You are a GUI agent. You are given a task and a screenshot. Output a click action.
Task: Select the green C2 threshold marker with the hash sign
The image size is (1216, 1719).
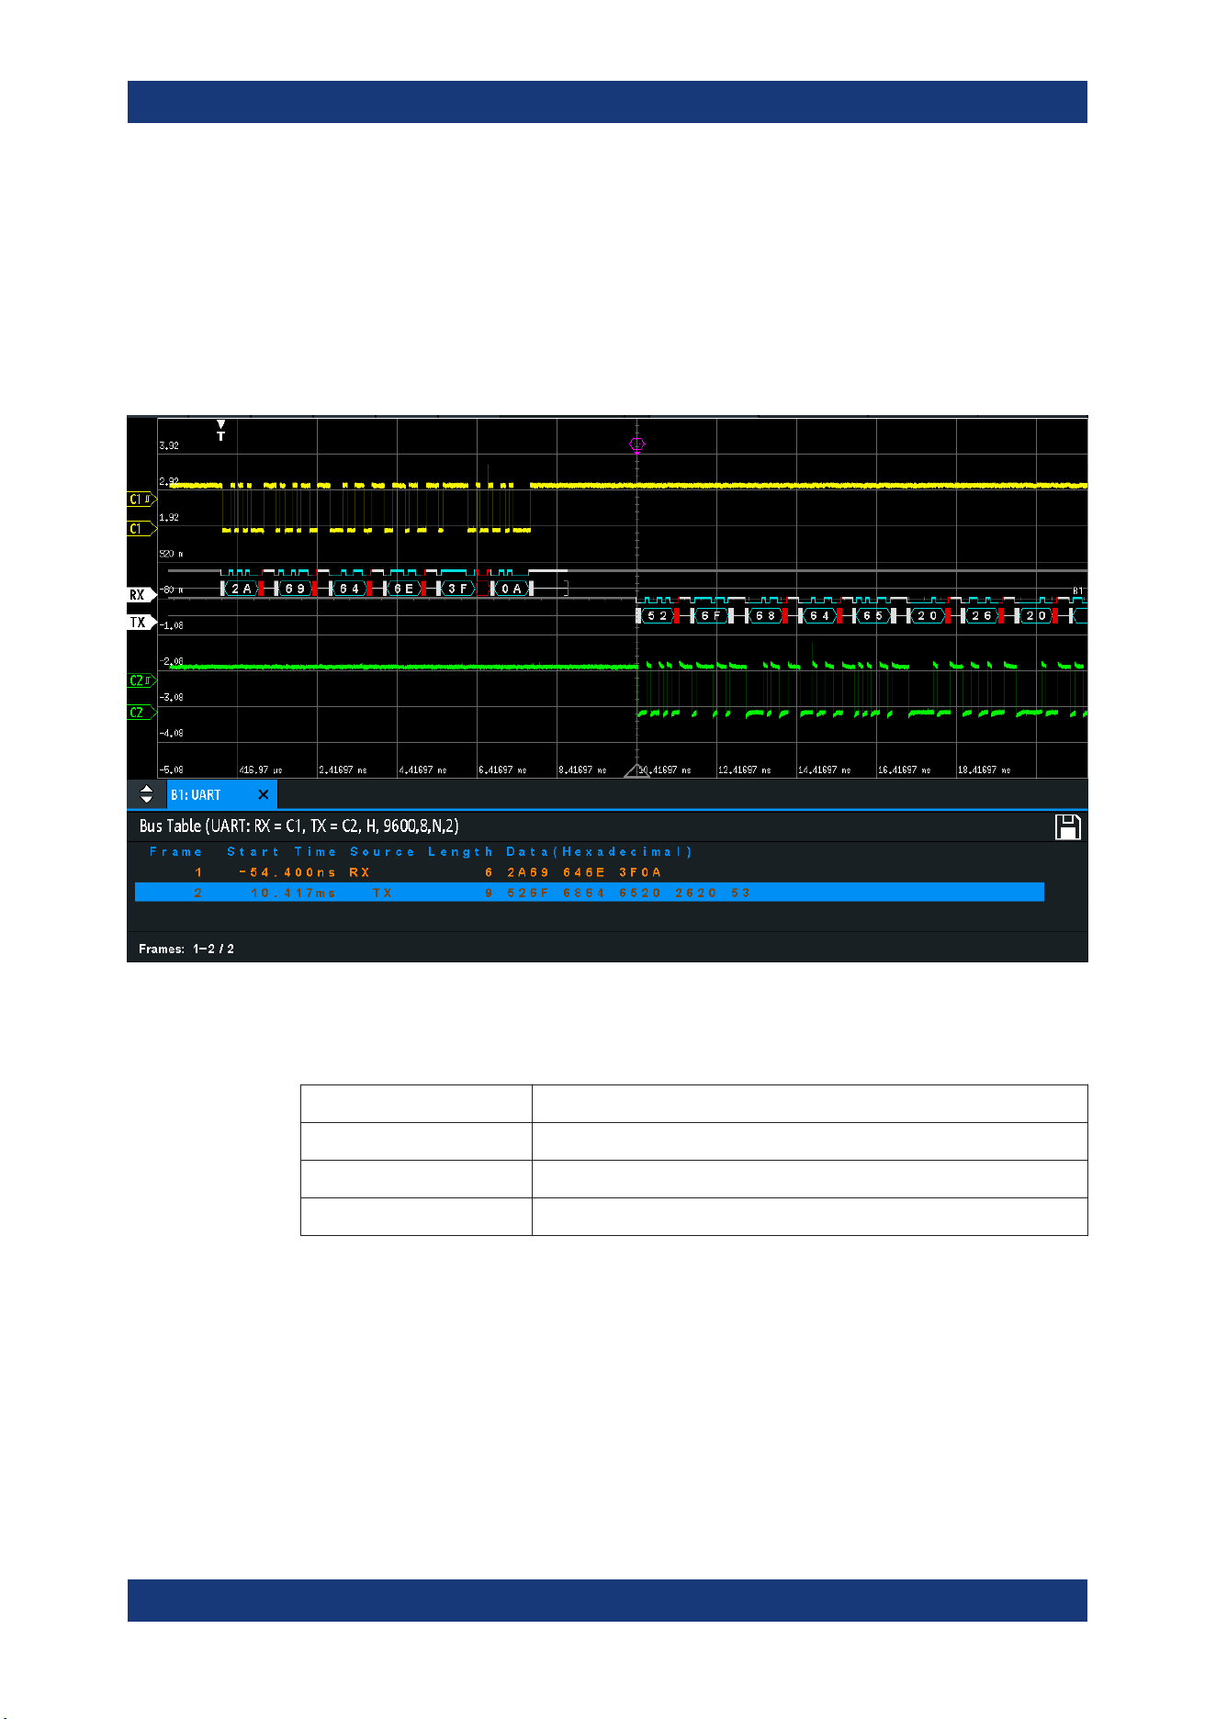pyautogui.click(x=141, y=680)
